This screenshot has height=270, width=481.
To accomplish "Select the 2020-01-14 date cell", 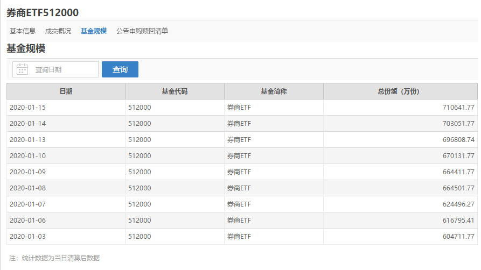I will coord(28,124).
